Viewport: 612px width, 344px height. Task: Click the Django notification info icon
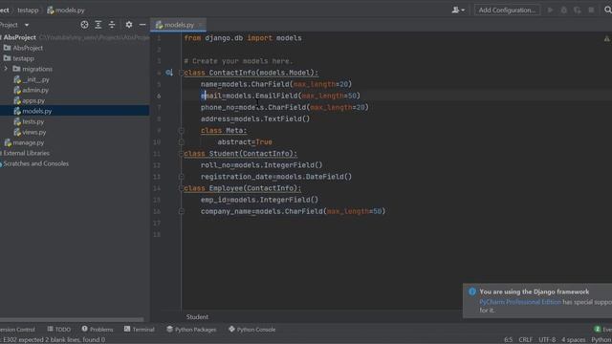click(x=471, y=291)
